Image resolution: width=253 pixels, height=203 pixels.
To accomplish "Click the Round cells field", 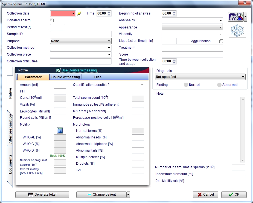I will coord(60,118).
